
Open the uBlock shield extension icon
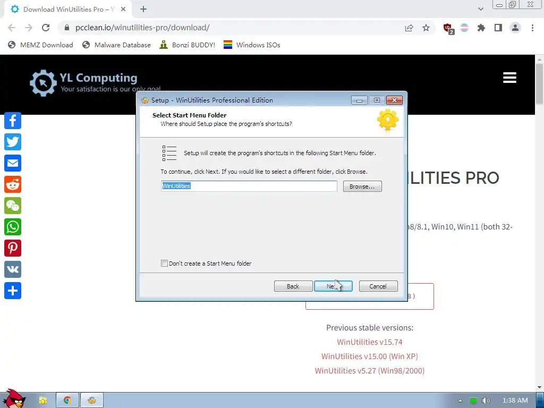448,28
